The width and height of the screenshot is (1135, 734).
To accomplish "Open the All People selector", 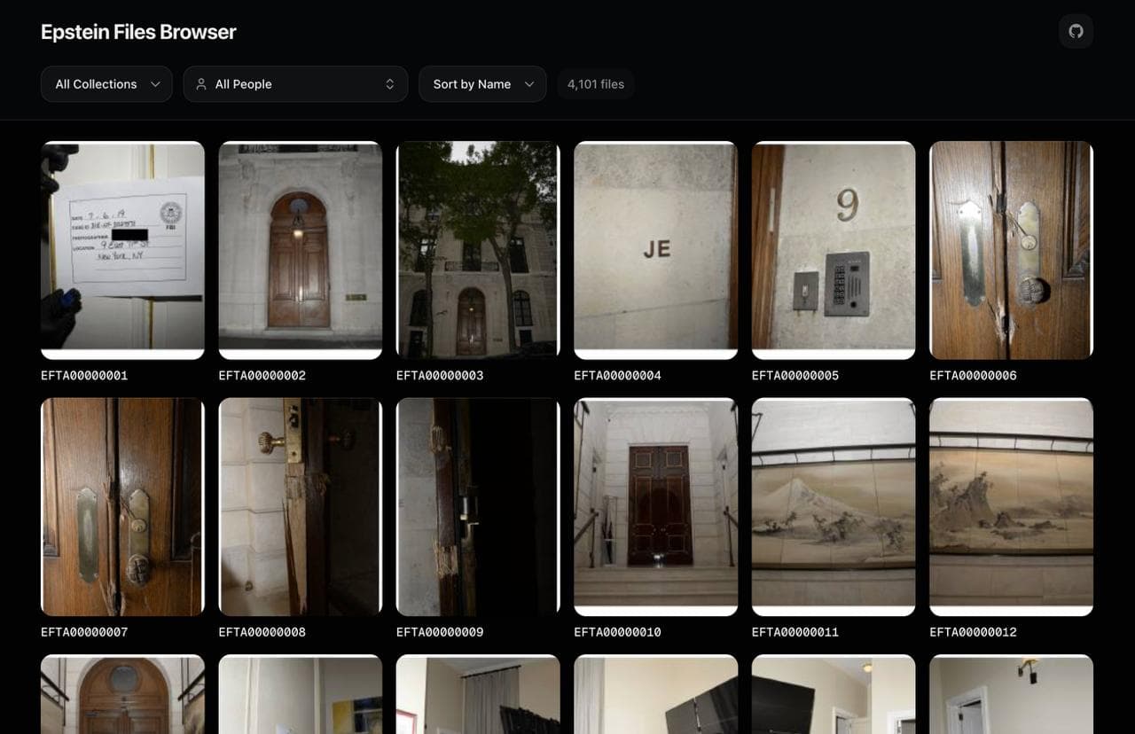I will click(x=295, y=83).
